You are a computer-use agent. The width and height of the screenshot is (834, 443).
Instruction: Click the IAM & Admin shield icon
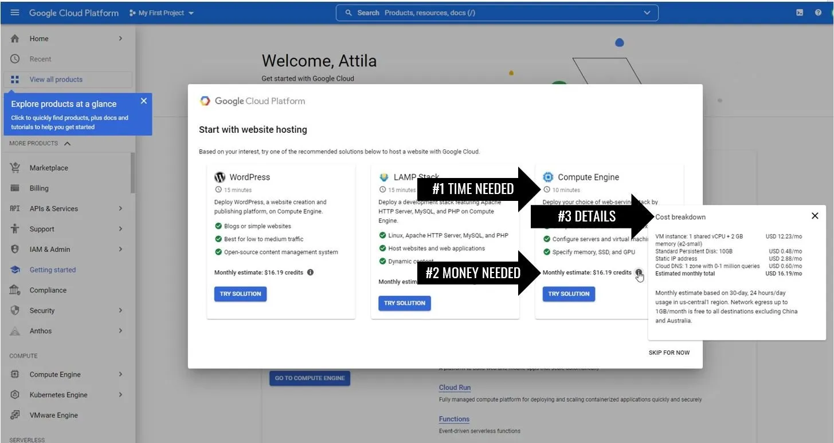coord(15,250)
